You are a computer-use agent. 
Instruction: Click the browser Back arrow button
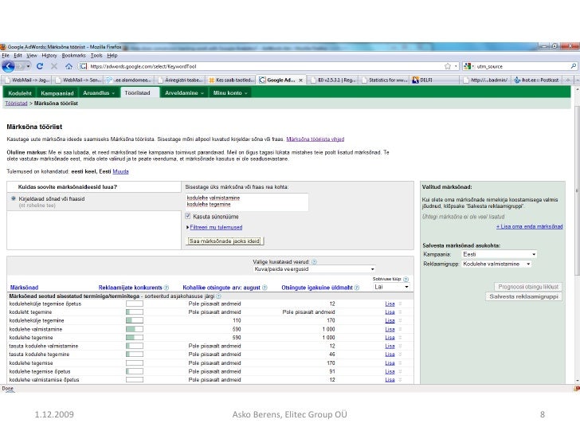(7, 66)
